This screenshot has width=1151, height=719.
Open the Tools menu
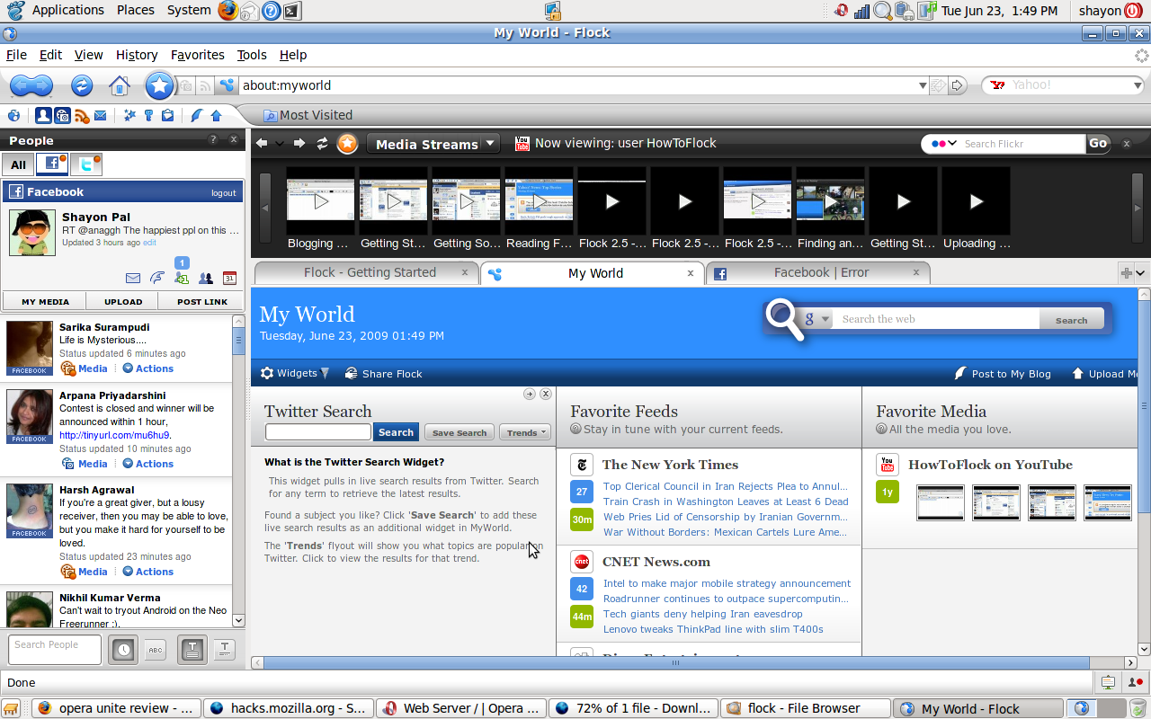pos(252,55)
